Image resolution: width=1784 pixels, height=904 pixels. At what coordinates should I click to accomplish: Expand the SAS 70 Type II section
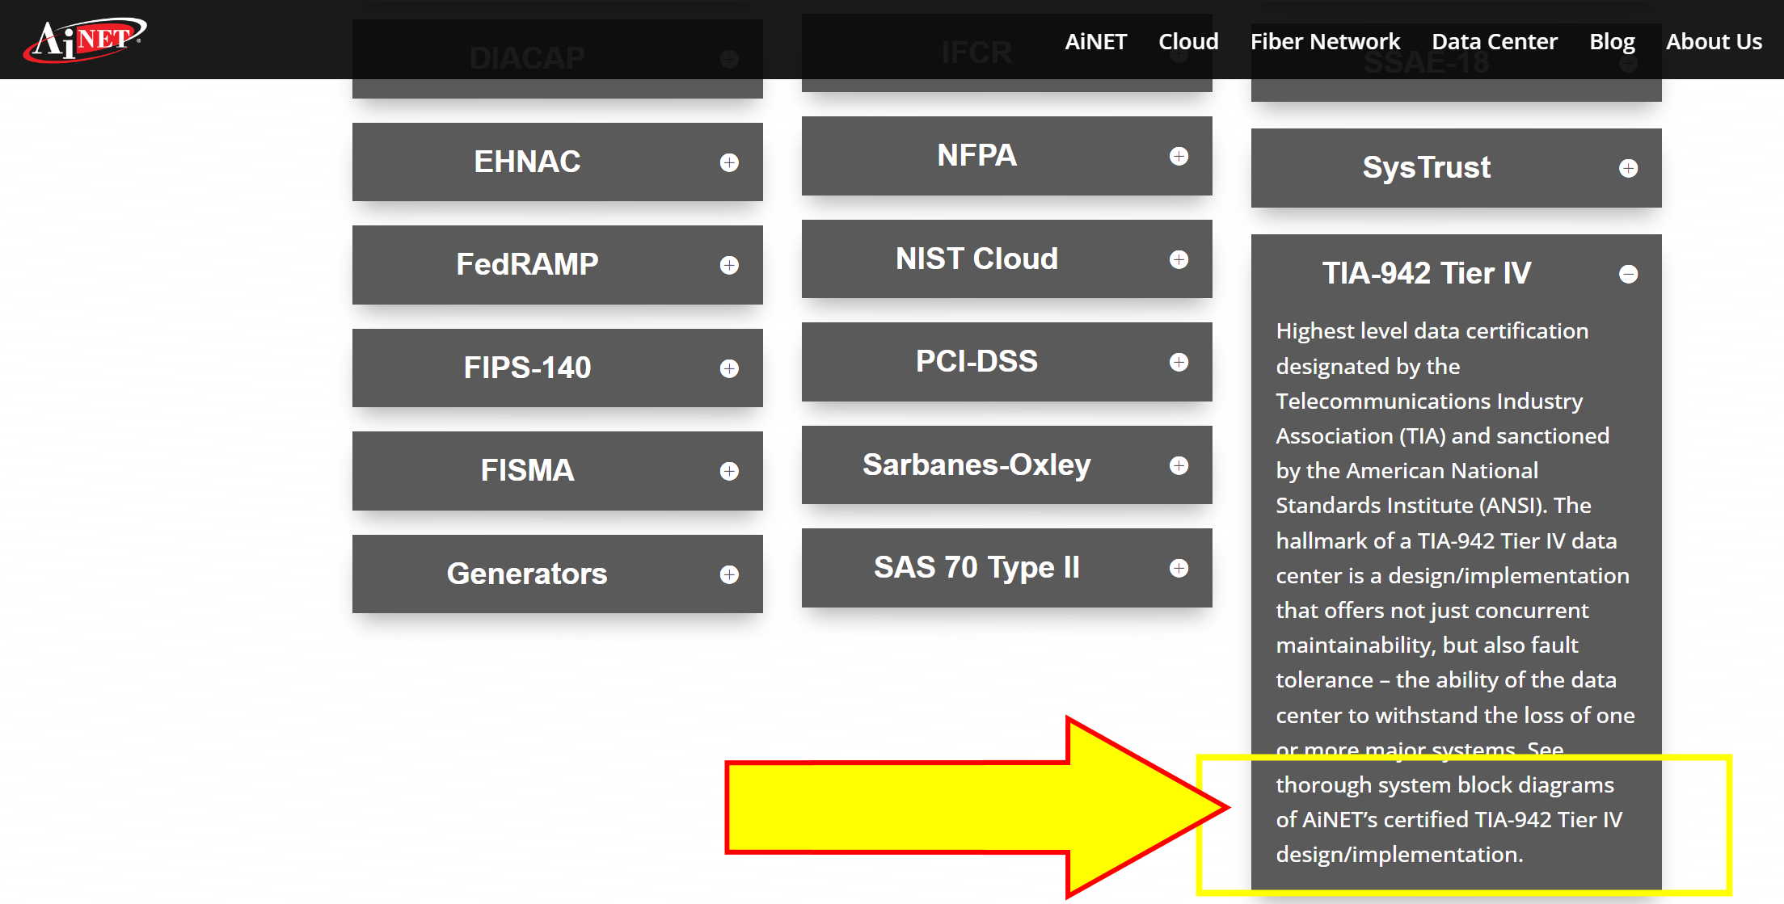[x=976, y=567]
